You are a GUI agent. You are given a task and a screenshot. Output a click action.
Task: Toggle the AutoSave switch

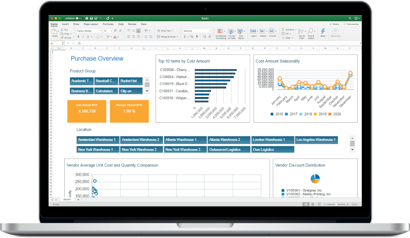79,18
